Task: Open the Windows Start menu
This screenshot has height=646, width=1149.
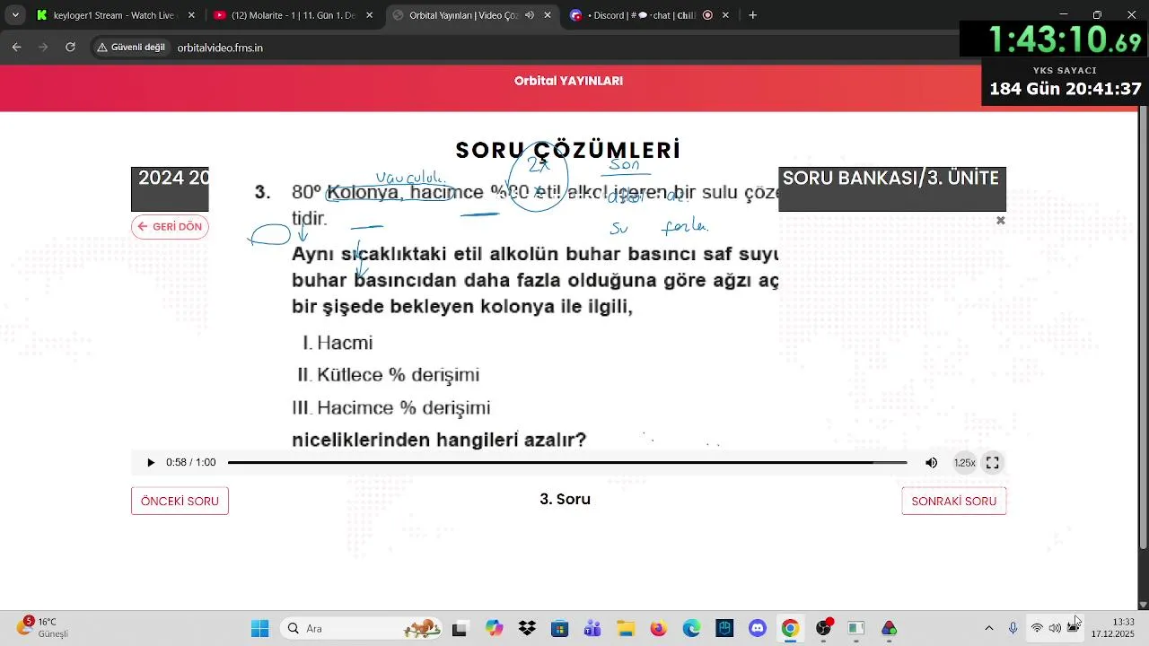Action: tap(259, 628)
